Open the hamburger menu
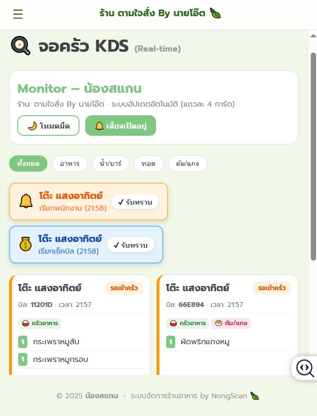317x416 pixels. [x=18, y=14]
